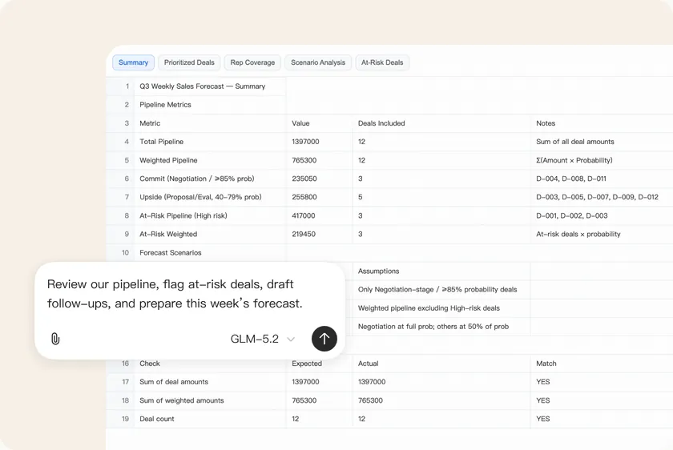Select the Upside value 255800
This screenshot has width=673, height=450.
pyautogui.click(x=319, y=197)
